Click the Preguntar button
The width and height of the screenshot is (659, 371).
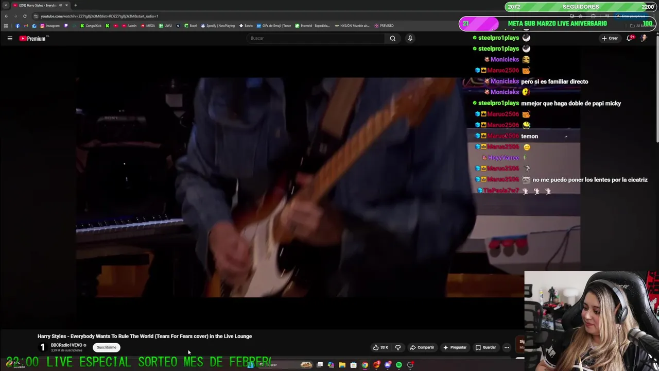pos(455,347)
